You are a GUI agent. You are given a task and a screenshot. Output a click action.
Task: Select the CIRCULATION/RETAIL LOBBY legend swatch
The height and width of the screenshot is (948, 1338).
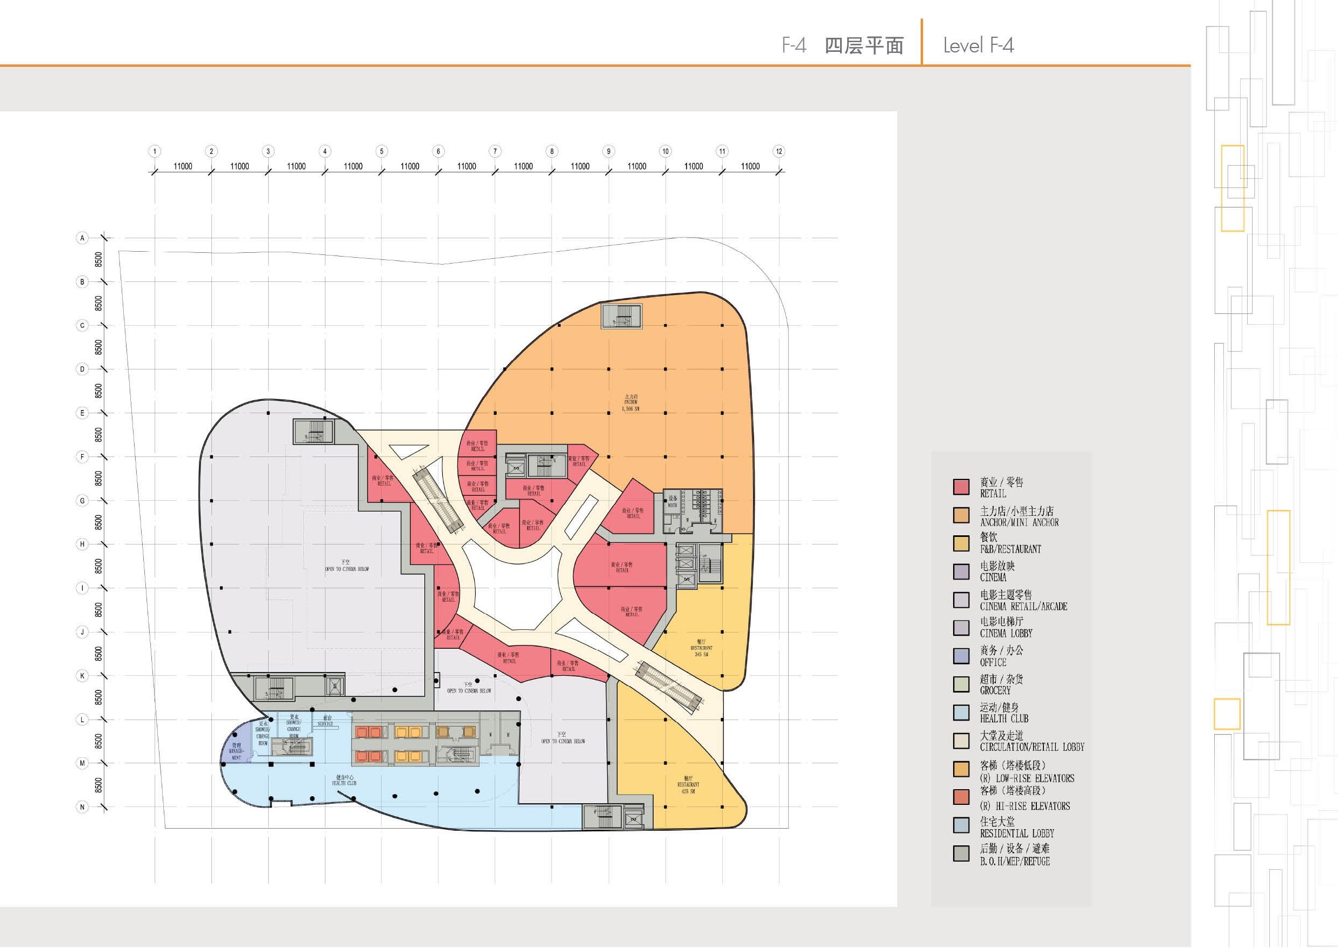(961, 741)
